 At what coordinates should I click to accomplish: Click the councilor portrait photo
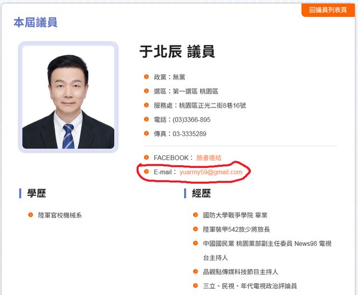pos(68,97)
